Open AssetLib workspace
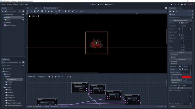Image resolution: width=195 pixels, height=109 pixels. click(109, 5)
